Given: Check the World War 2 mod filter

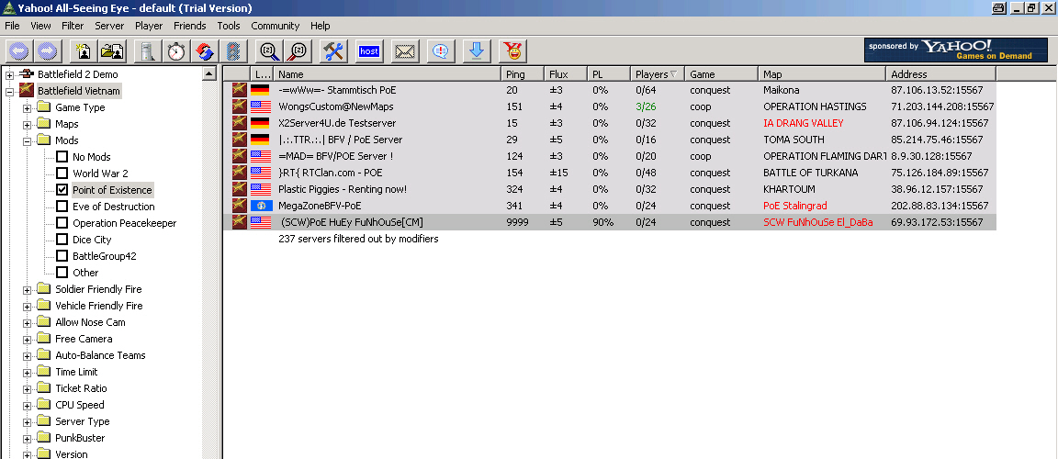Looking at the screenshot, I should pyautogui.click(x=62, y=174).
